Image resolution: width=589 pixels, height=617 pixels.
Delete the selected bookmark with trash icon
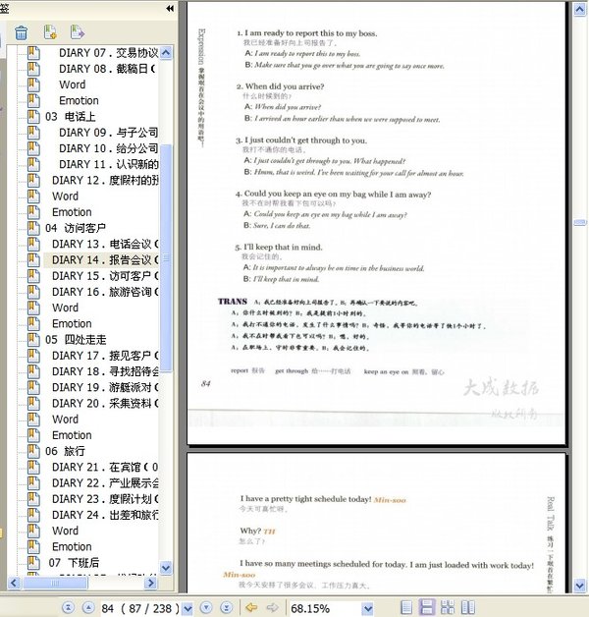tap(22, 32)
